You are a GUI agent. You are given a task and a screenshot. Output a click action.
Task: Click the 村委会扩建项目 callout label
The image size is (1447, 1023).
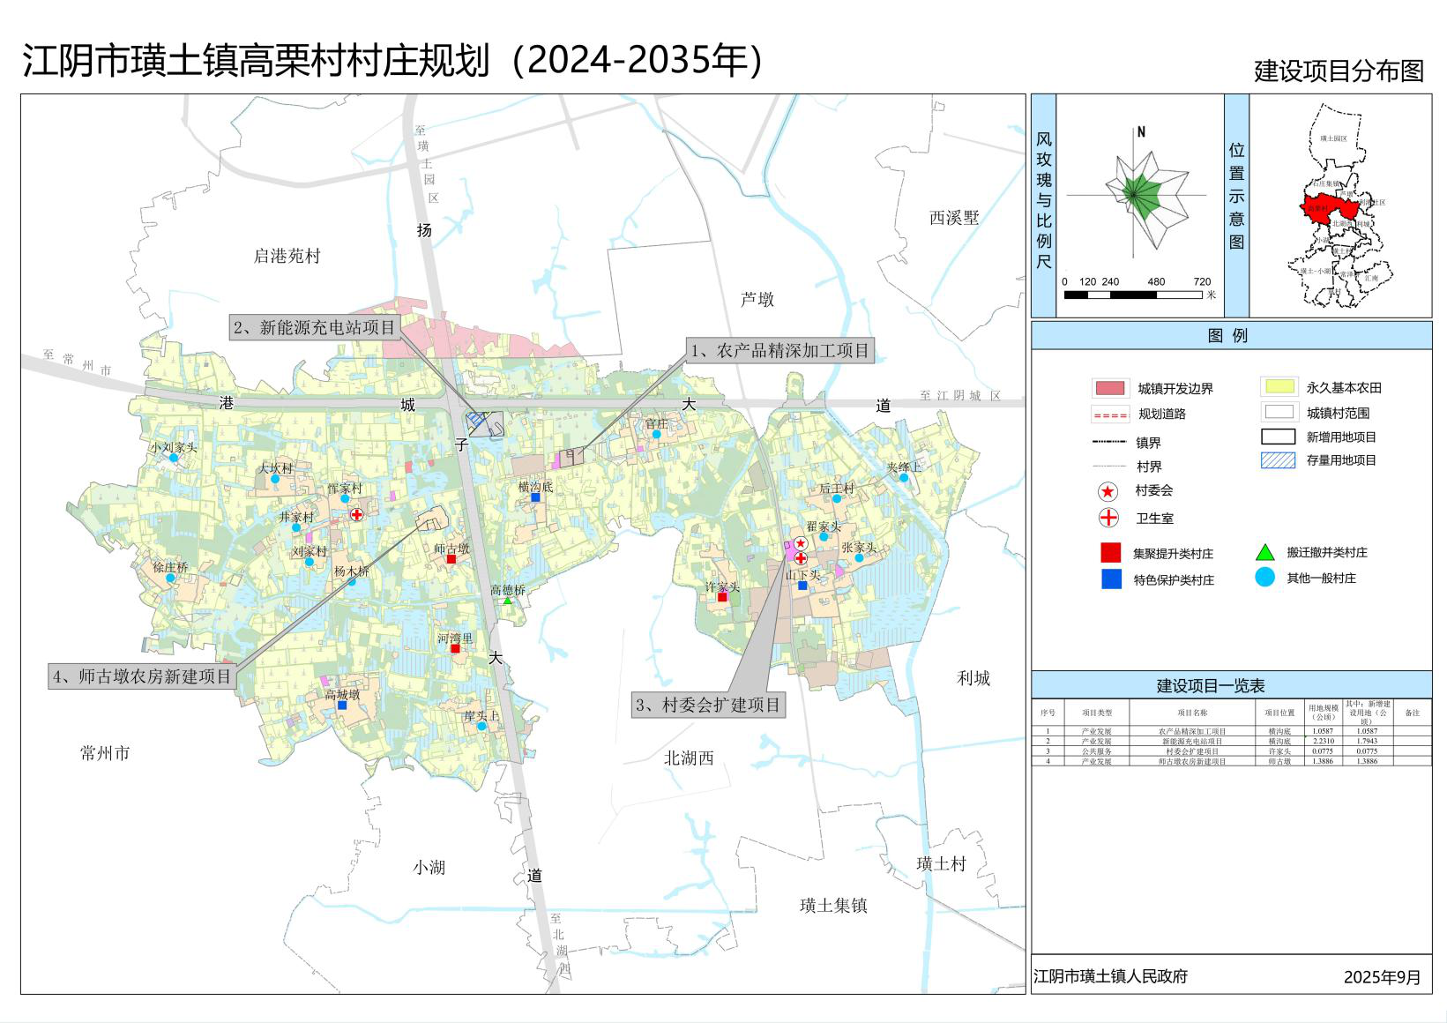coord(709,705)
